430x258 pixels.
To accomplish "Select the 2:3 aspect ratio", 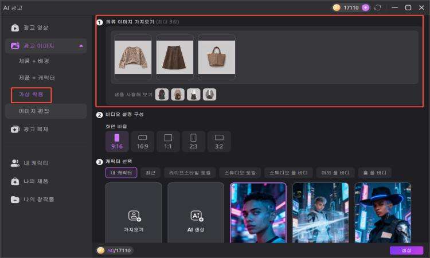I will [193, 142].
